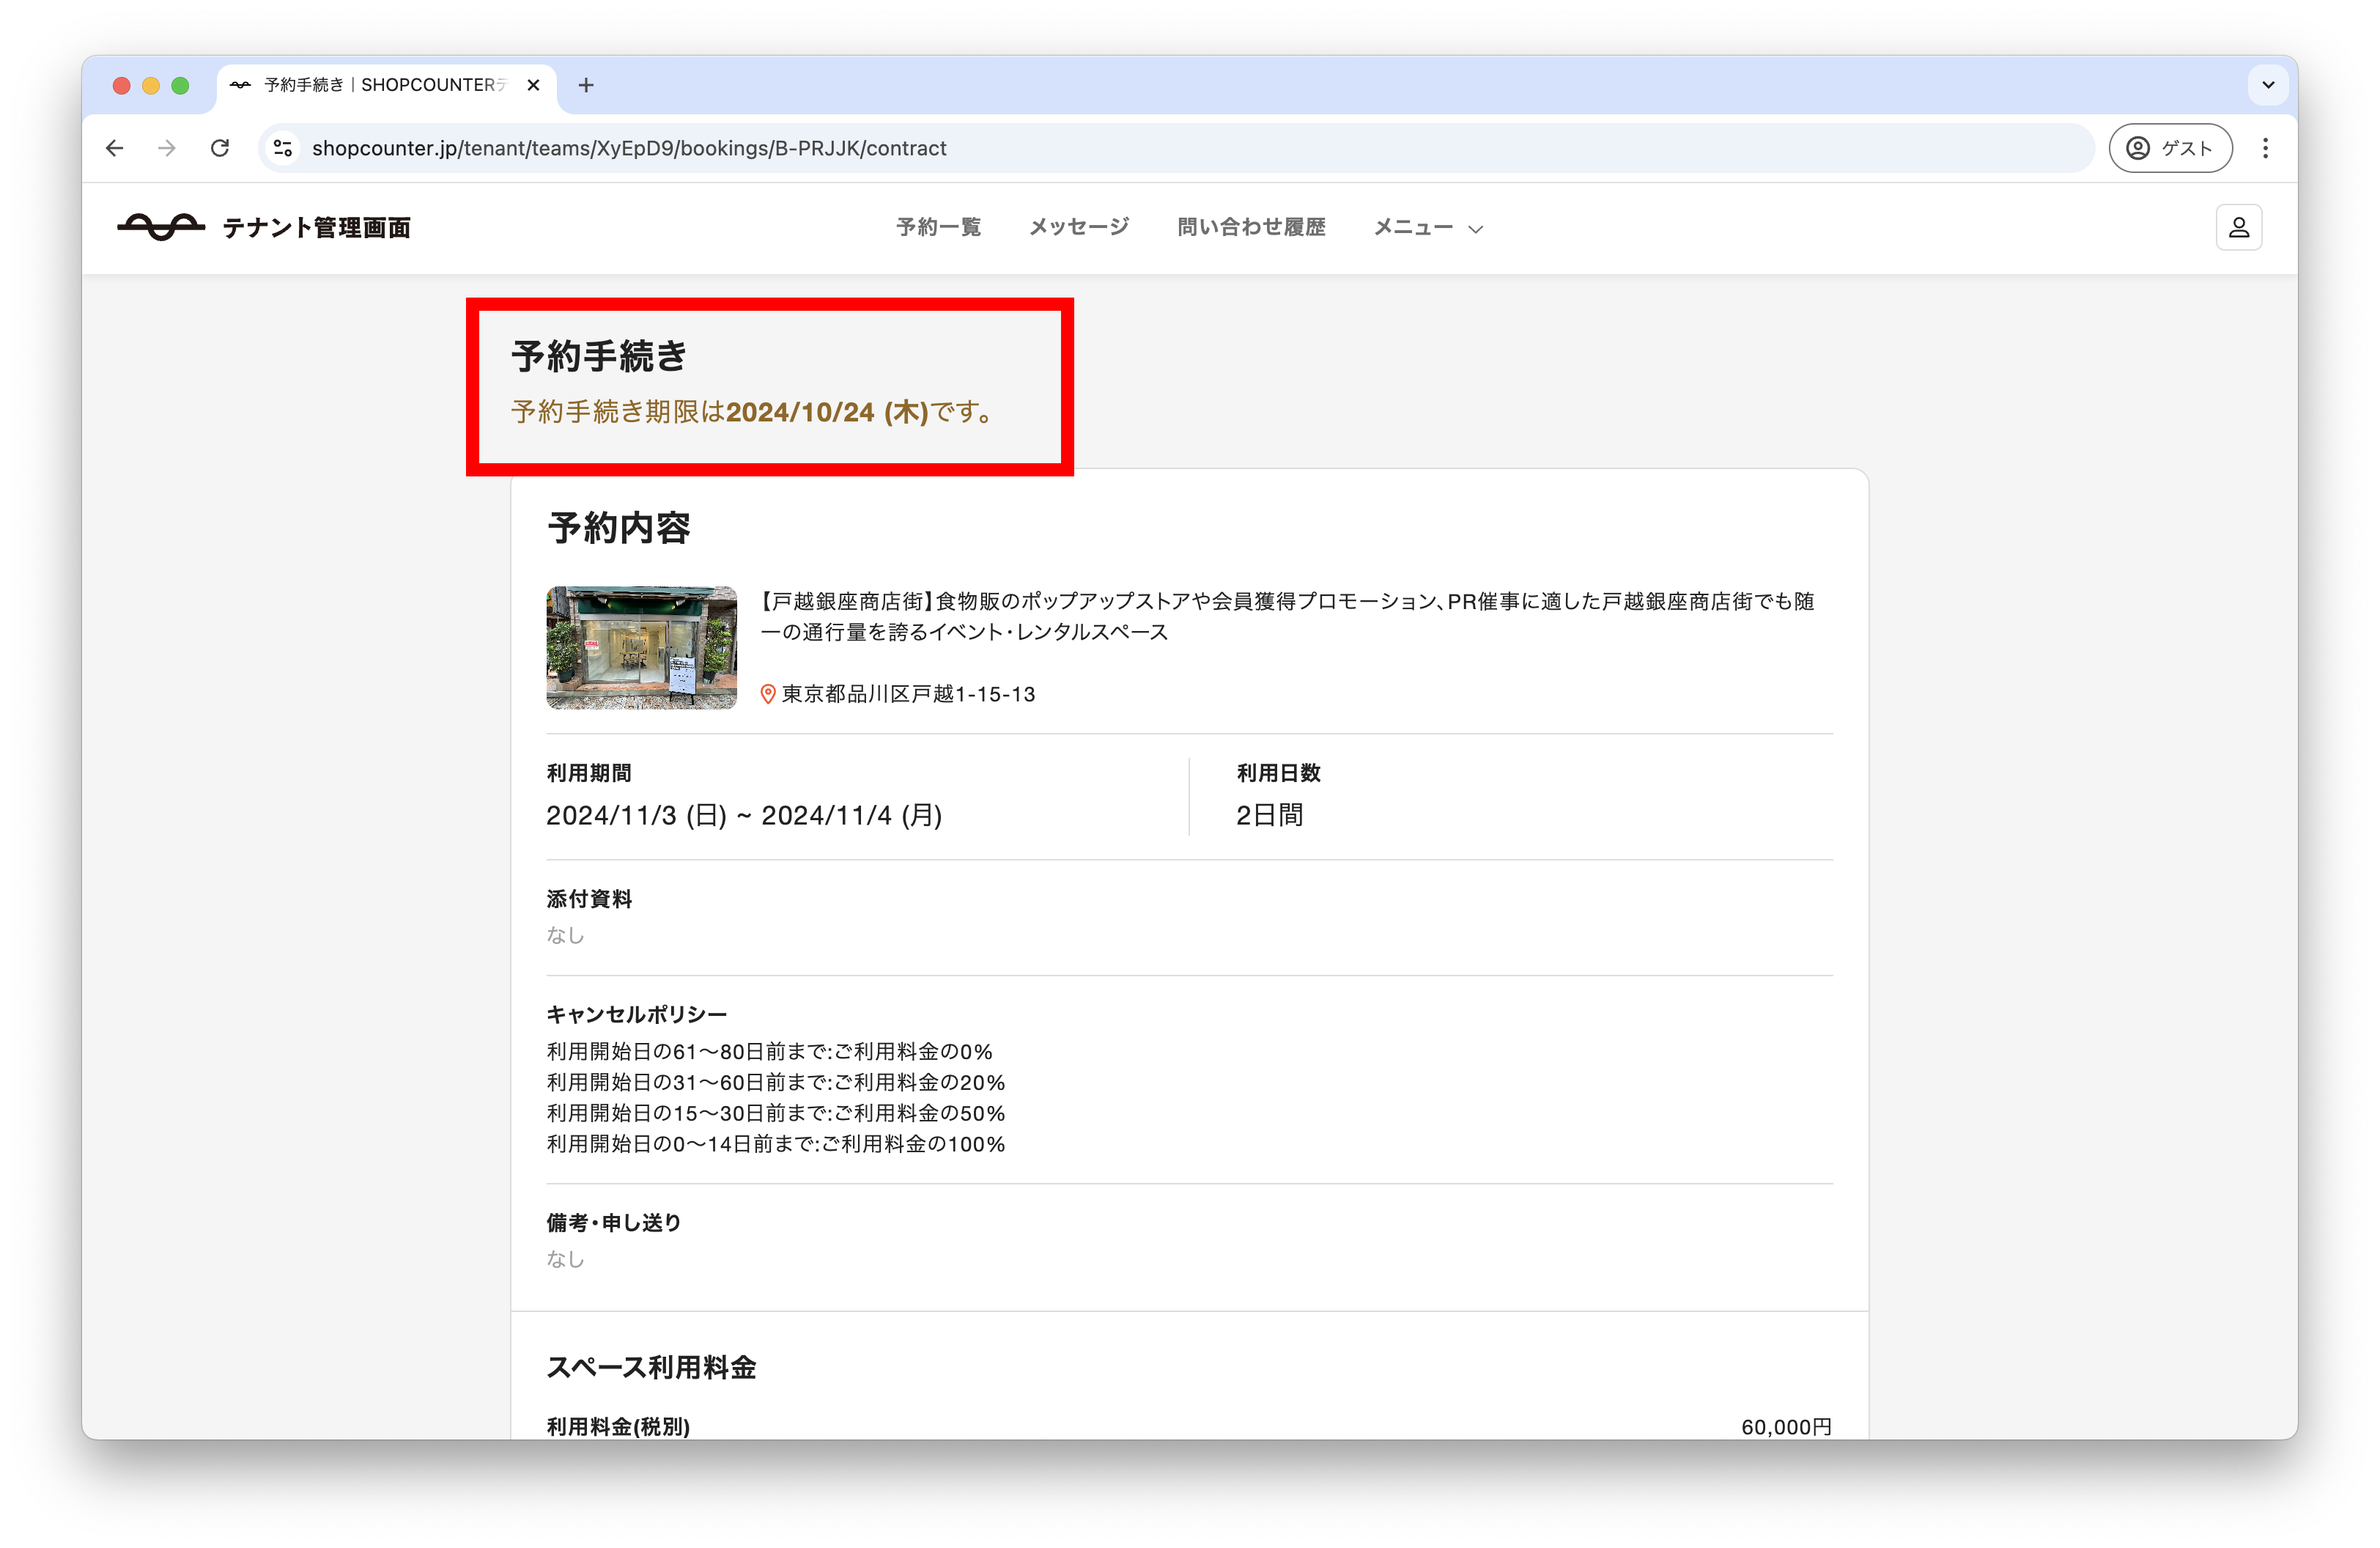
Task: Click the 予約内容 heading
Action: tap(619, 528)
